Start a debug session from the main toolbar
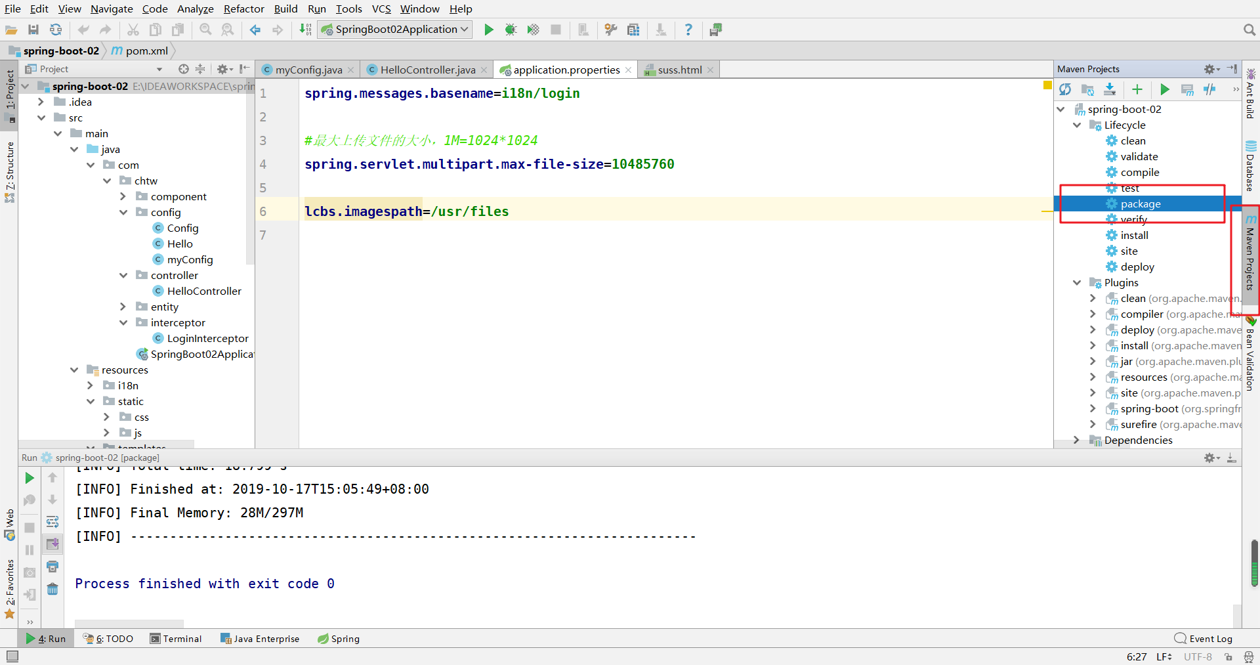 tap(511, 30)
